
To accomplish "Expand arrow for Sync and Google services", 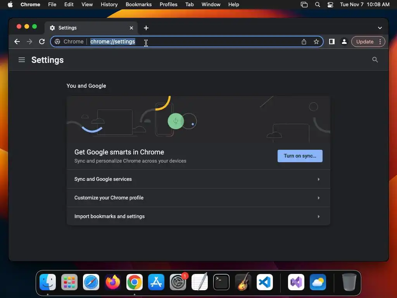I will (319, 179).
